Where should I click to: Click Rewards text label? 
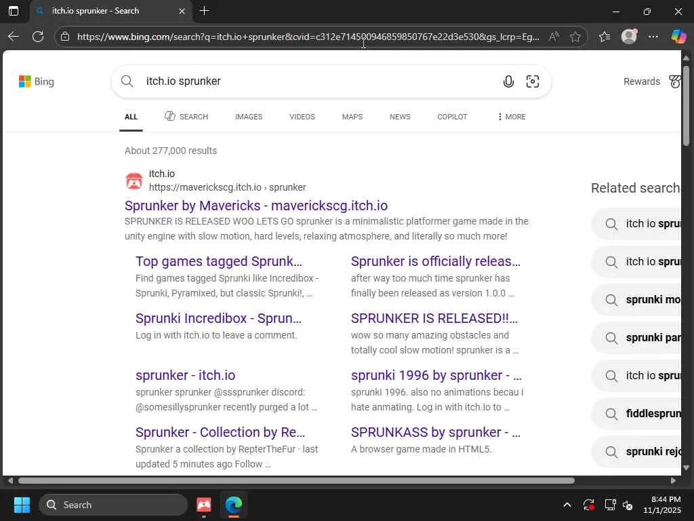641,81
